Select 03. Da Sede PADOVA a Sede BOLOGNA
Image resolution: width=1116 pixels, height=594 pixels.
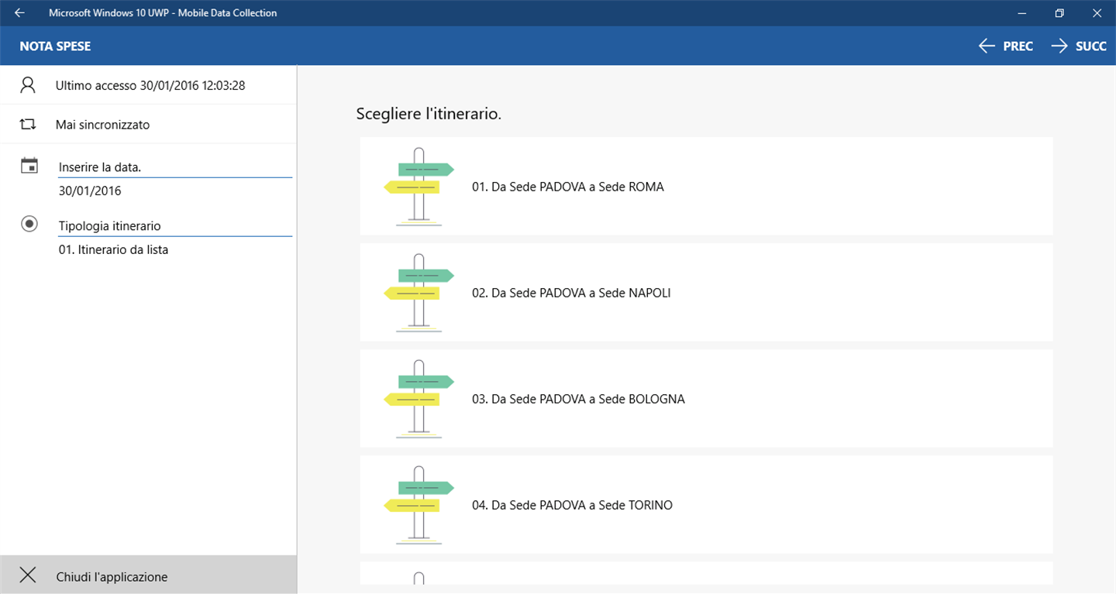point(706,399)
